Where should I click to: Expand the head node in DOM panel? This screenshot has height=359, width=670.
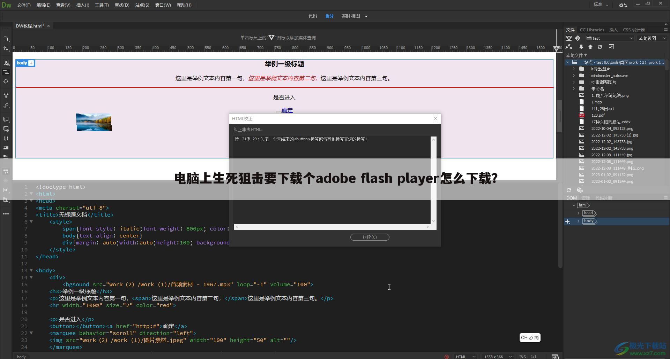tap(578, 213)
